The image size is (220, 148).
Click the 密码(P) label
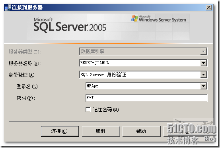click(x=26, y=98)
